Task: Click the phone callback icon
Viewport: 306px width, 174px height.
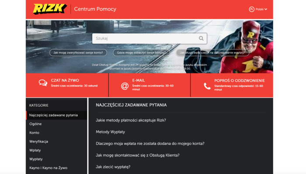Action: 207,86
